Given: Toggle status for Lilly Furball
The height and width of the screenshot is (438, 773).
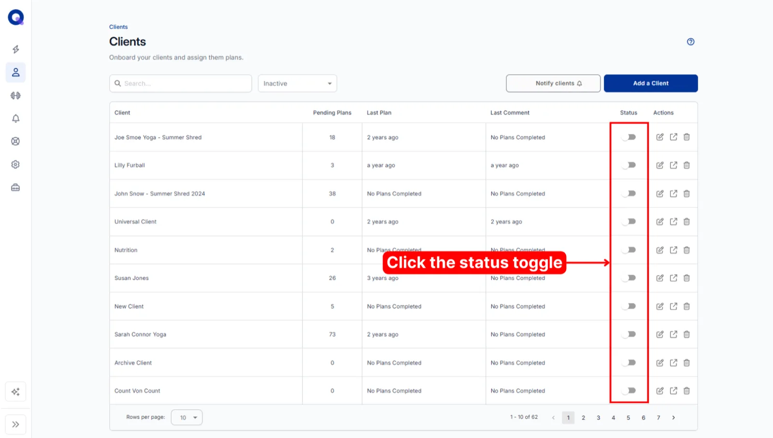Looking at the screenshot, I should 629,165.
